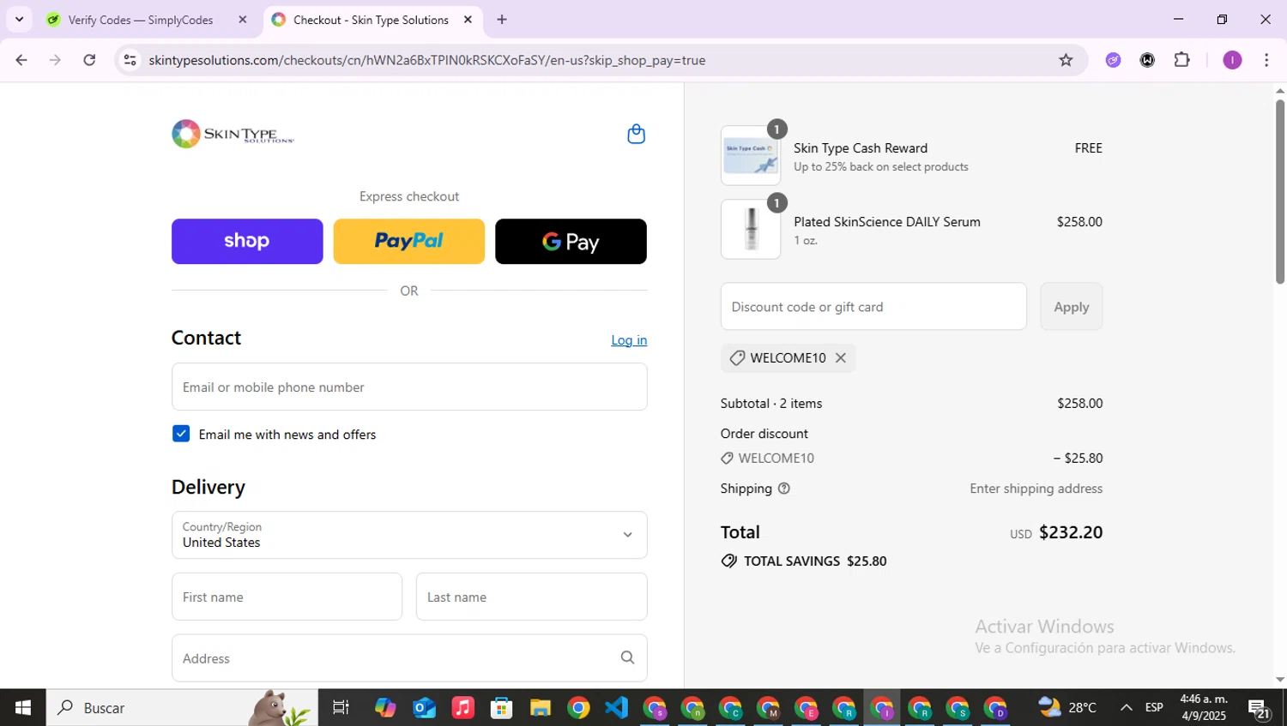
Task: Click the Last name field
Action: [x=532, y=597]
